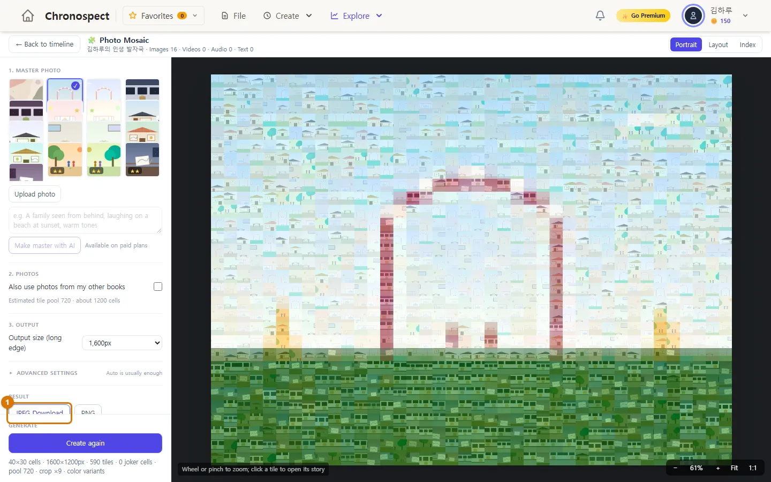Select the night desk two-star photo

[142, 159]
